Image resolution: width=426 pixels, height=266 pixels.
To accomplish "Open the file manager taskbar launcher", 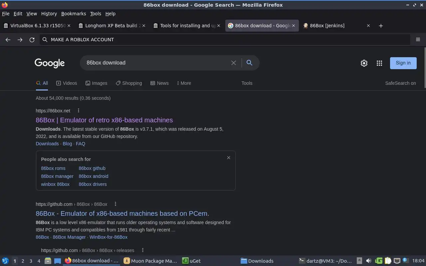I will pyautogui.click(x=48, y=261).
